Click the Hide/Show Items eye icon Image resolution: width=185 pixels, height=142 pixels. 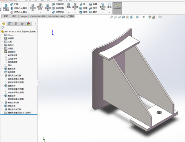[x=144, y=17]
